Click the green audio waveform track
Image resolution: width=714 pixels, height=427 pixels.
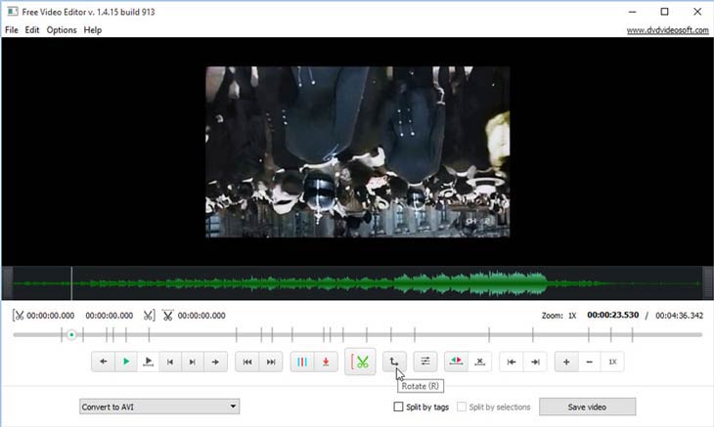[x=357, y=283]
